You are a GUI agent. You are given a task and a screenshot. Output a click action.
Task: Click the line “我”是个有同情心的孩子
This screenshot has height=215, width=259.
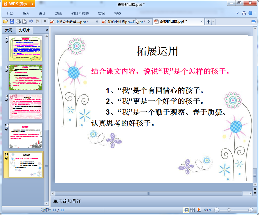click(155, 90)
